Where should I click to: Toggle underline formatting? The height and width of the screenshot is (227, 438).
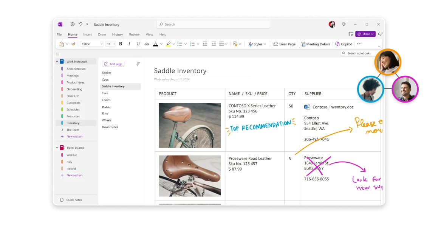138,44
